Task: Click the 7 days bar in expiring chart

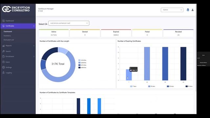Action: coord(129,75)
